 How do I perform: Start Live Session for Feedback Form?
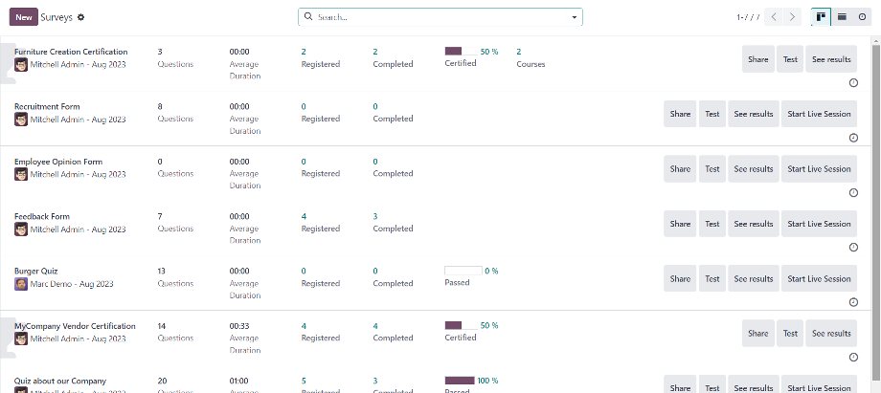click(819, 224)
